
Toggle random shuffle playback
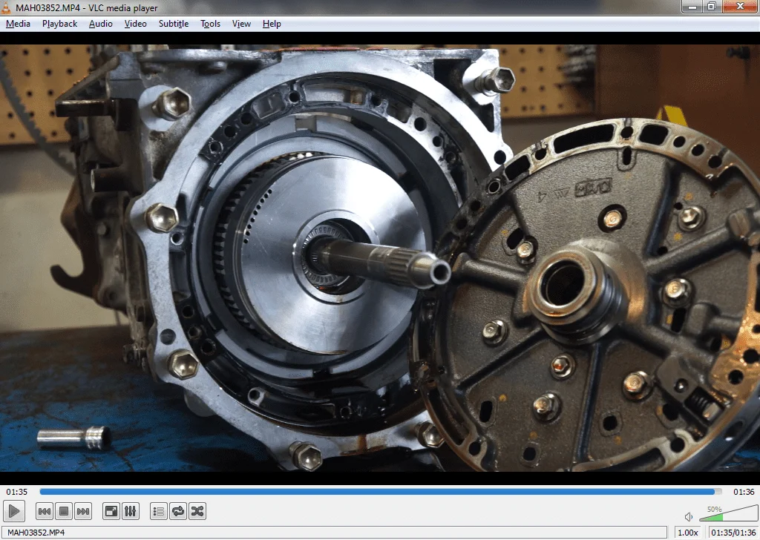[x=197, y=511]
